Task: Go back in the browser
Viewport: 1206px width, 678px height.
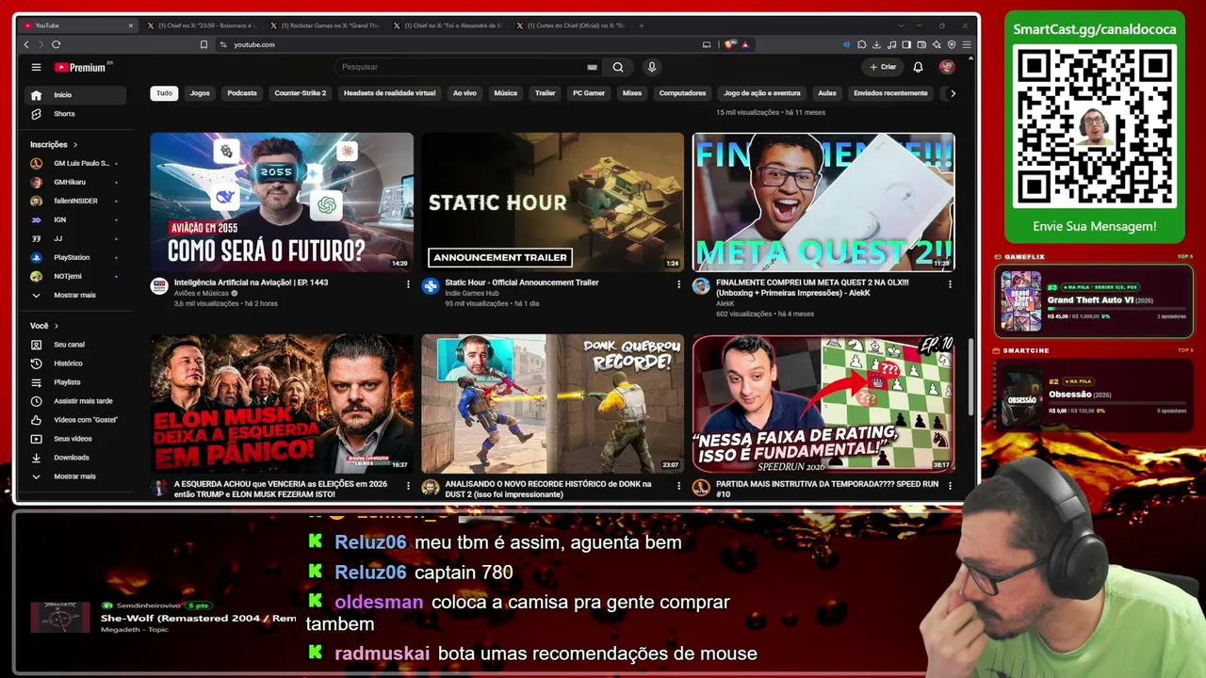Action: [26, 44]
